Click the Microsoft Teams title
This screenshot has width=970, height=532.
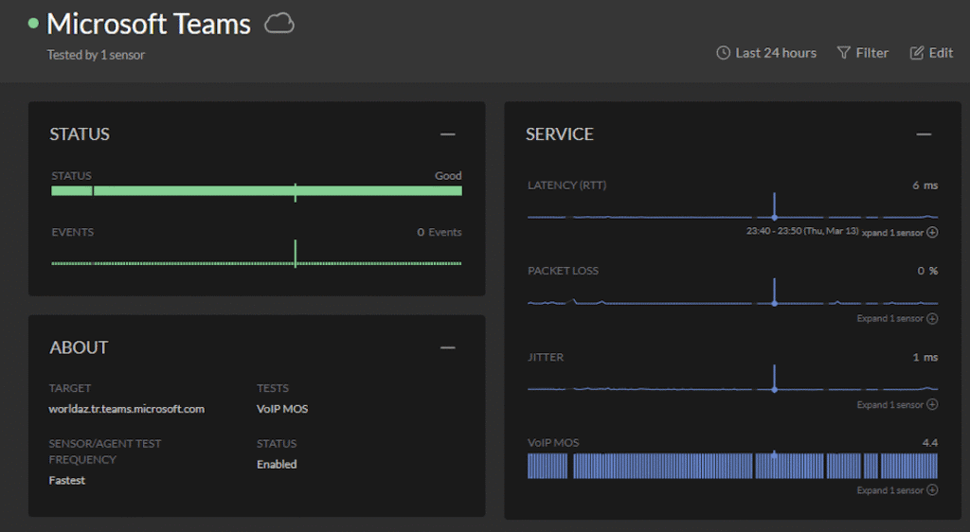coord(149,24)
